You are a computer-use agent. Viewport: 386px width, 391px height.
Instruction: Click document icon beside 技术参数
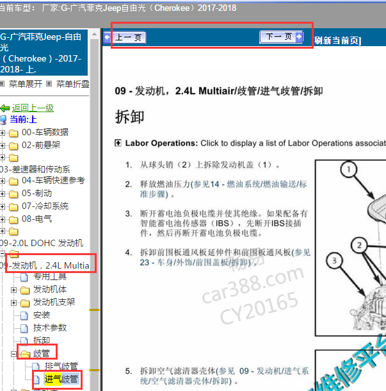pos(24,328)
